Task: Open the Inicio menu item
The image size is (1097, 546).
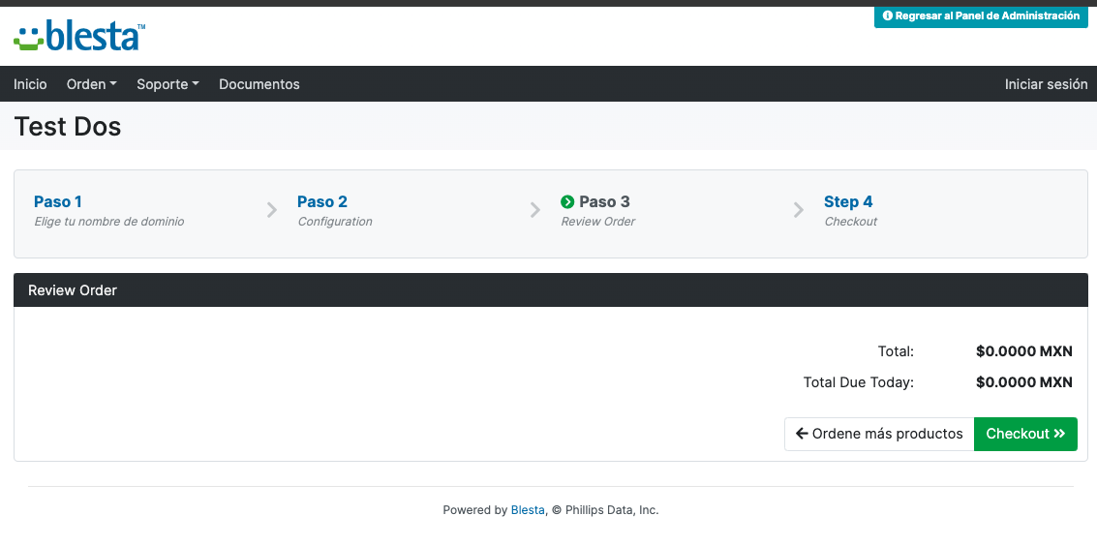Action: 30,84
